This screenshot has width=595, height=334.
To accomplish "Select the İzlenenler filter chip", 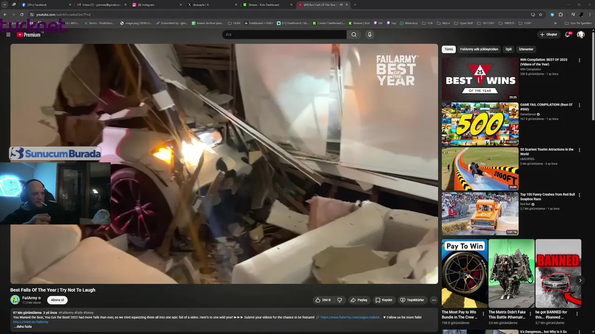I will pyautogui.click(x=526, y=49).
